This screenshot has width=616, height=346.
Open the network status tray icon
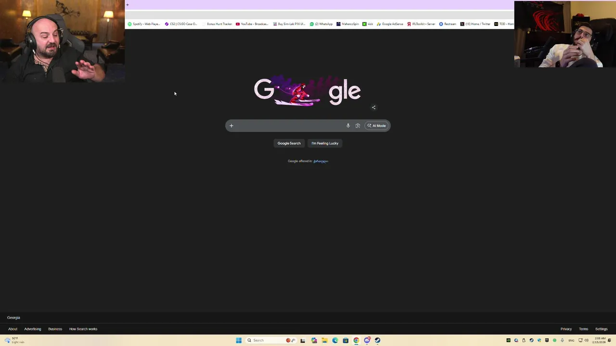[580, 340]
